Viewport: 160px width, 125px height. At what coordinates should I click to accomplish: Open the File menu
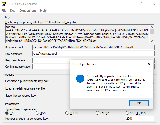tap(4, 11)
